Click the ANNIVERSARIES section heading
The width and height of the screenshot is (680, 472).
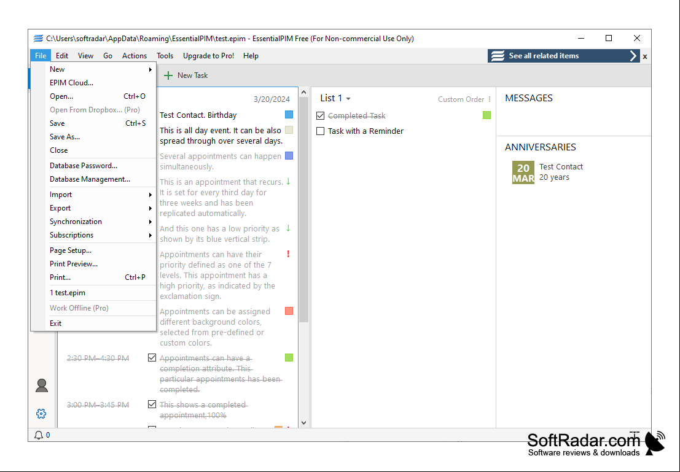pyautogui.click(x=541, y=147)
